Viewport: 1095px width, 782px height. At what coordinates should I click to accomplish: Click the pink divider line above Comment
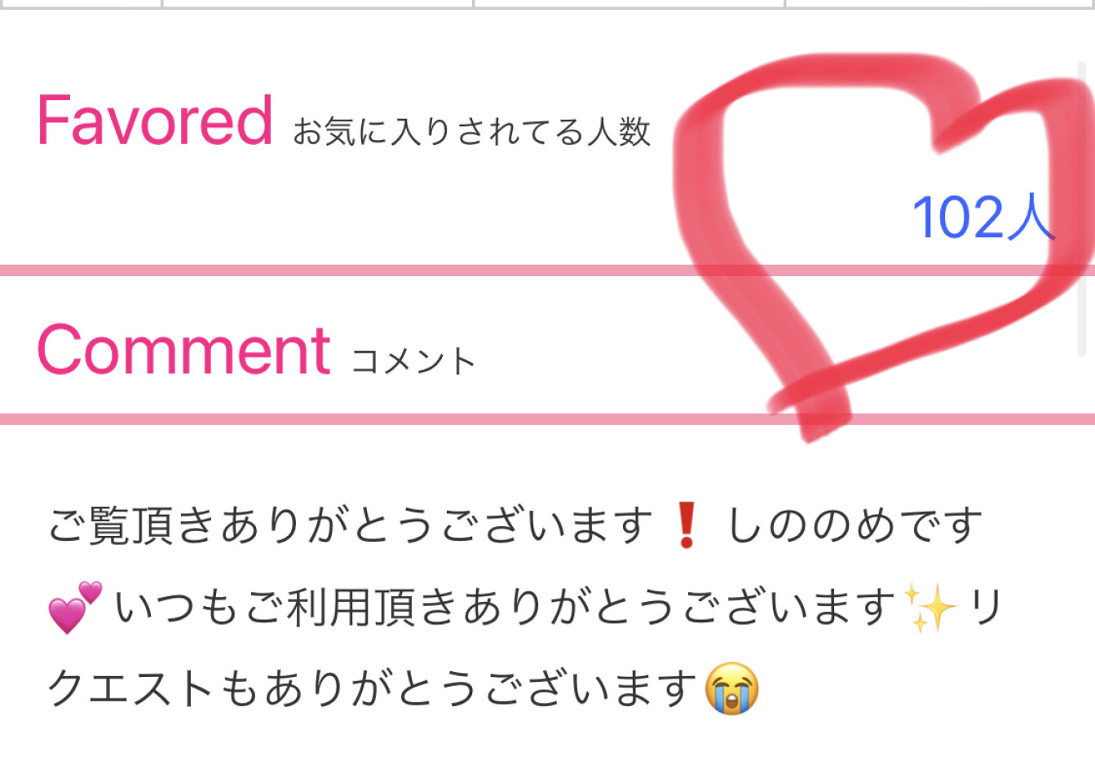(547, 270)
